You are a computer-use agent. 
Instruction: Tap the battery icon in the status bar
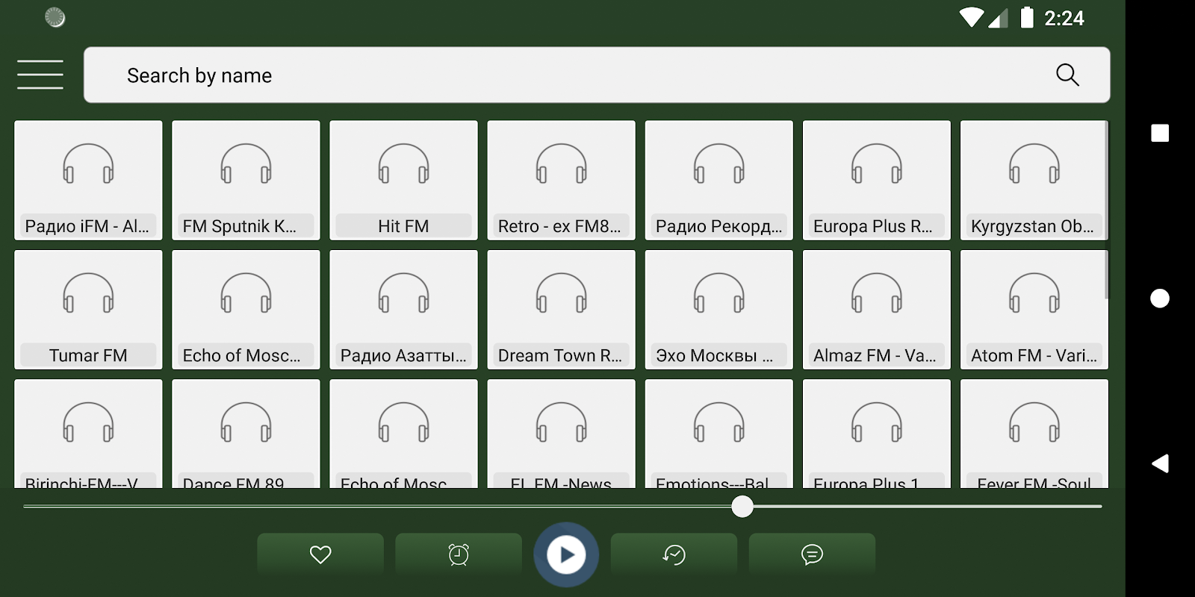click(1027, 17)
